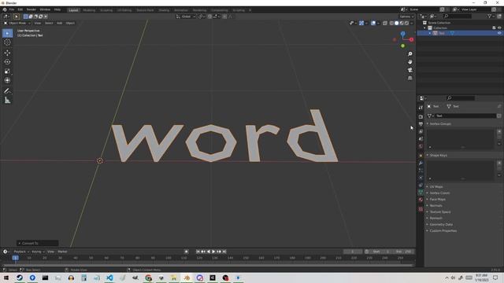Open the World properties tab icon
Image resolution: width=504 pixels, height=283 pixels.
tap(421, 147)
